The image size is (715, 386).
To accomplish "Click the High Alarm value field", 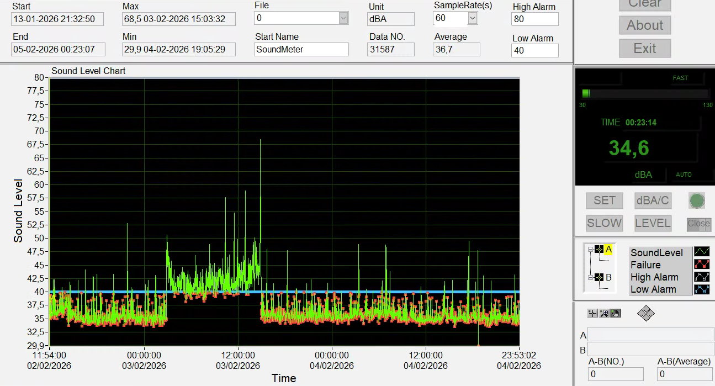I will pos(534,19).
